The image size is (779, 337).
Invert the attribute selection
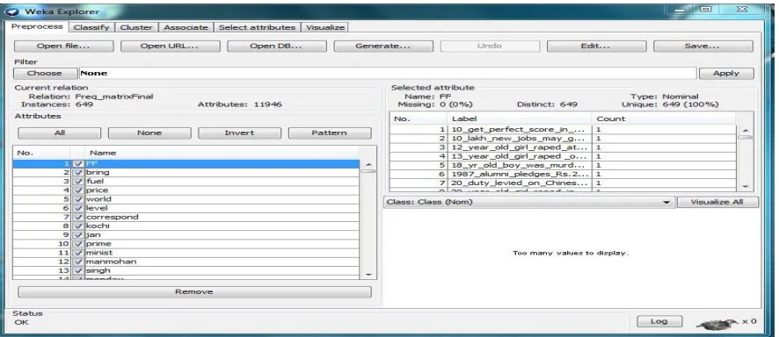239,133
